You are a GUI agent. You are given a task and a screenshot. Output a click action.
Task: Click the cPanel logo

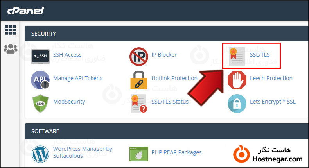[x=26, y=11]
